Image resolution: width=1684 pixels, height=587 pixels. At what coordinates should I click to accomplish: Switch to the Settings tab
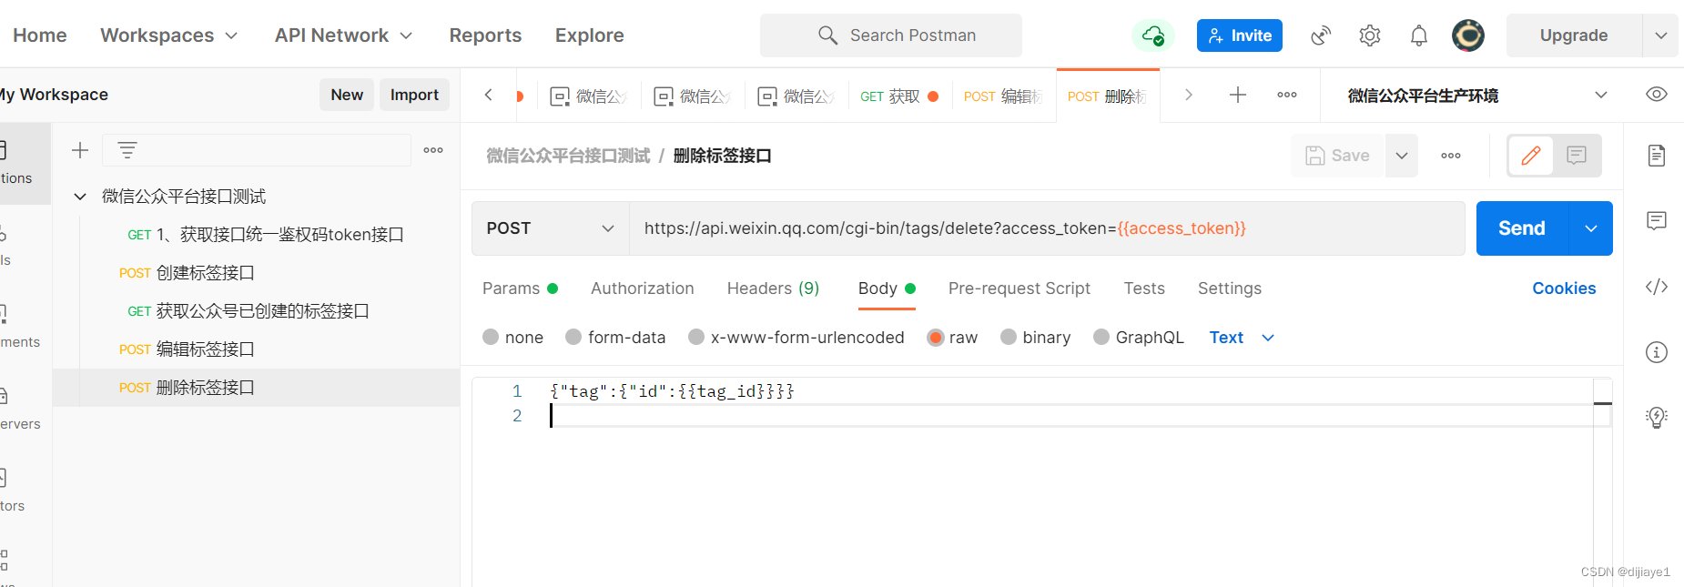click(x=1230, y=288)
